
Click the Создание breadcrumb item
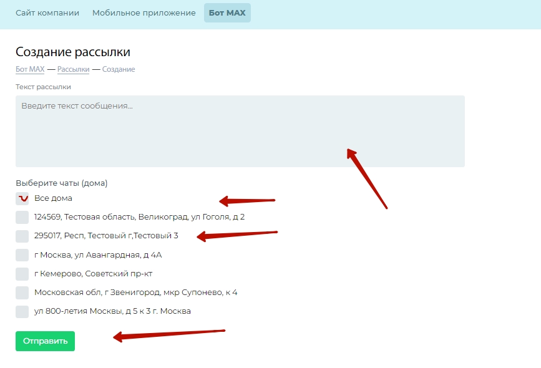pos(119,69)
